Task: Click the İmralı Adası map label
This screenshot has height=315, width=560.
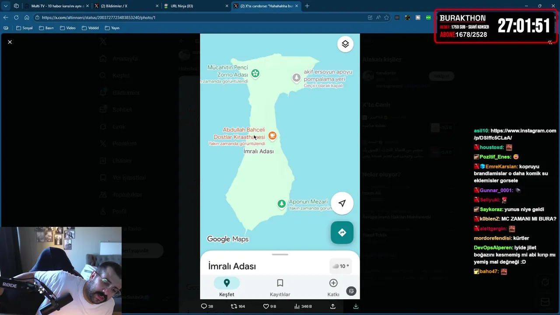Action: coord(259,151)
